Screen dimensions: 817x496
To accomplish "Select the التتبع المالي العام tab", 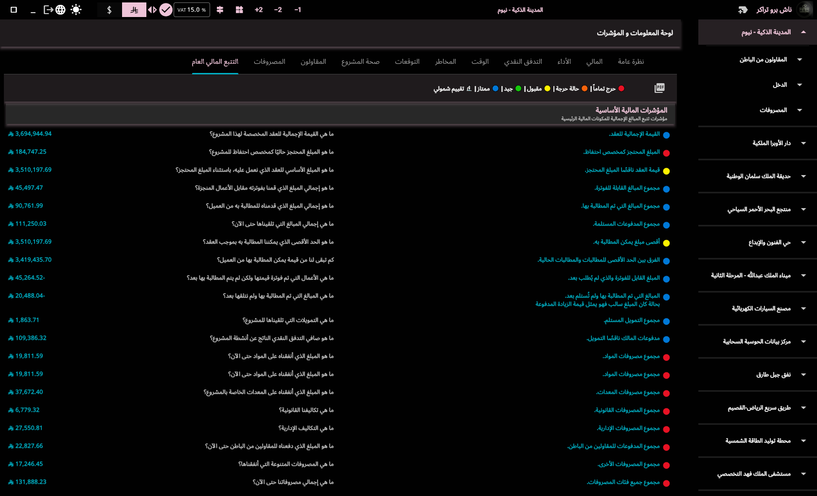I will click(215, 62).
